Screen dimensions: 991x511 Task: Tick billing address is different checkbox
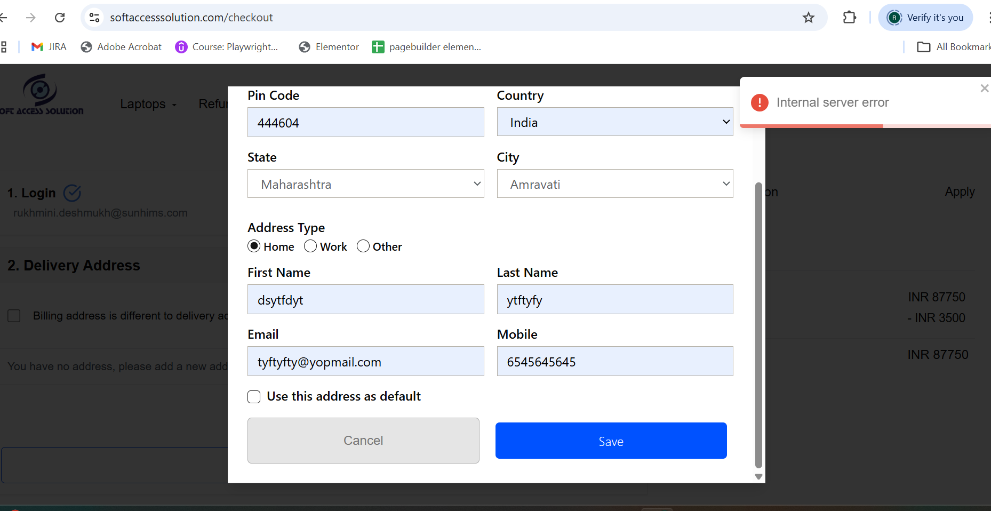pos(14,316)
